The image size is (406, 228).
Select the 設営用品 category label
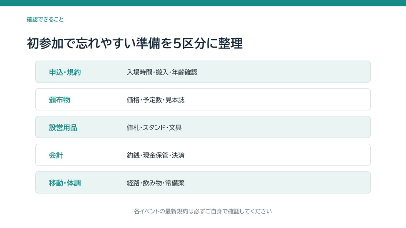63,127
